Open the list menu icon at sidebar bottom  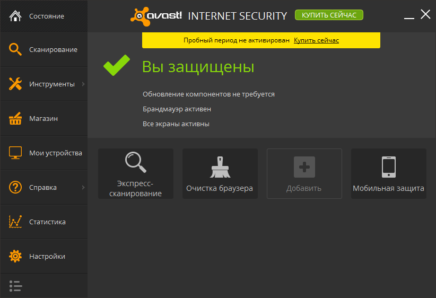coord(15,286)
